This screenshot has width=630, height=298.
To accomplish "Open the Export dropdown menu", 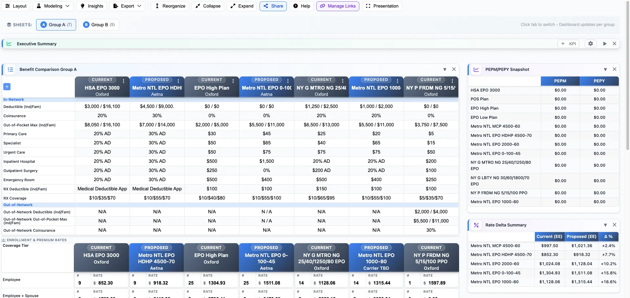I will 127,6.
